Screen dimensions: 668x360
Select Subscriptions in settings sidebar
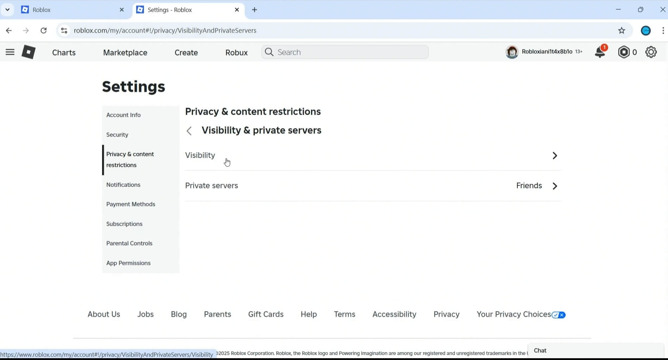pos(141,224)
